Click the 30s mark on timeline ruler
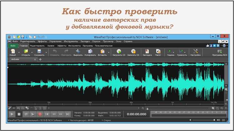The height and width of the screenshot is (131, 234). (x=90, y=103)
